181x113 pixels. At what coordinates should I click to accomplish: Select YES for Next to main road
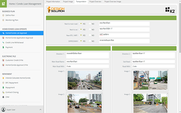[x=81, y=24]
